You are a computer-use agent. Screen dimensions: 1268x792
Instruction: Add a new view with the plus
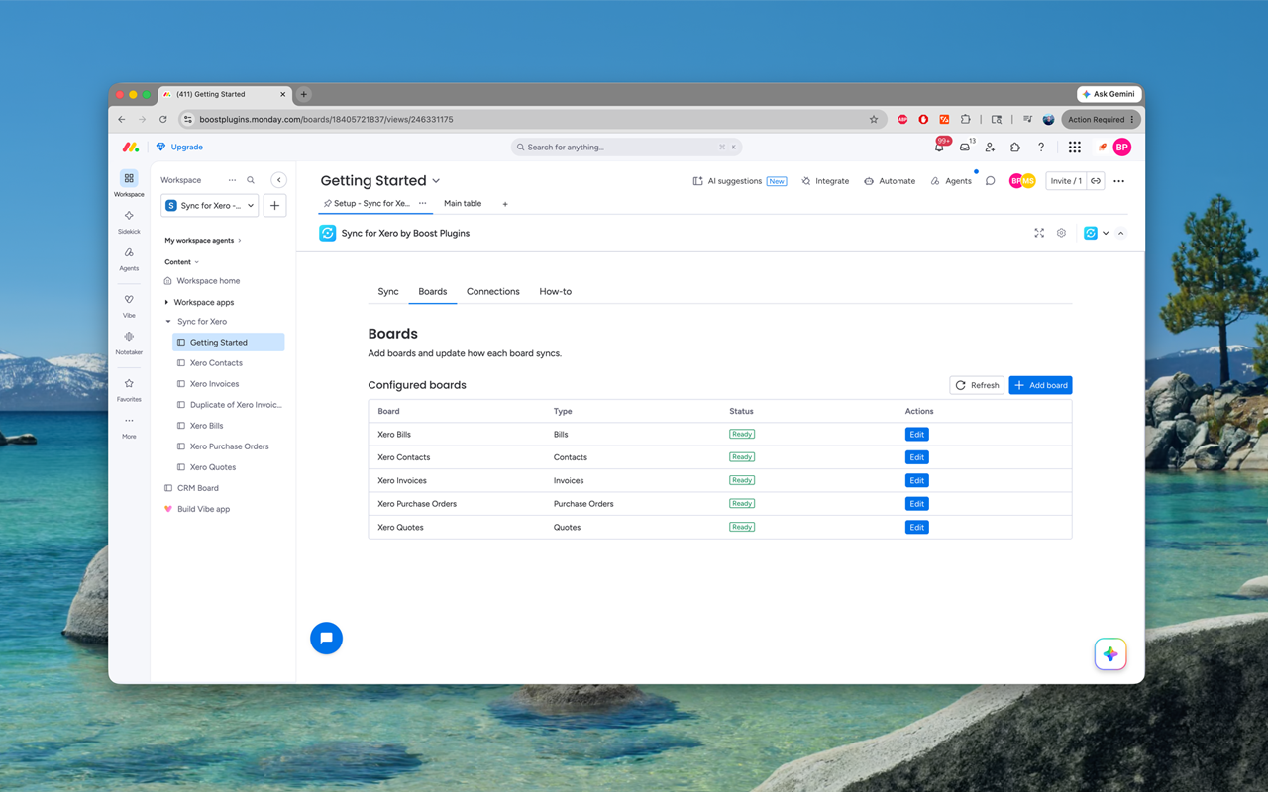(505, 204)
